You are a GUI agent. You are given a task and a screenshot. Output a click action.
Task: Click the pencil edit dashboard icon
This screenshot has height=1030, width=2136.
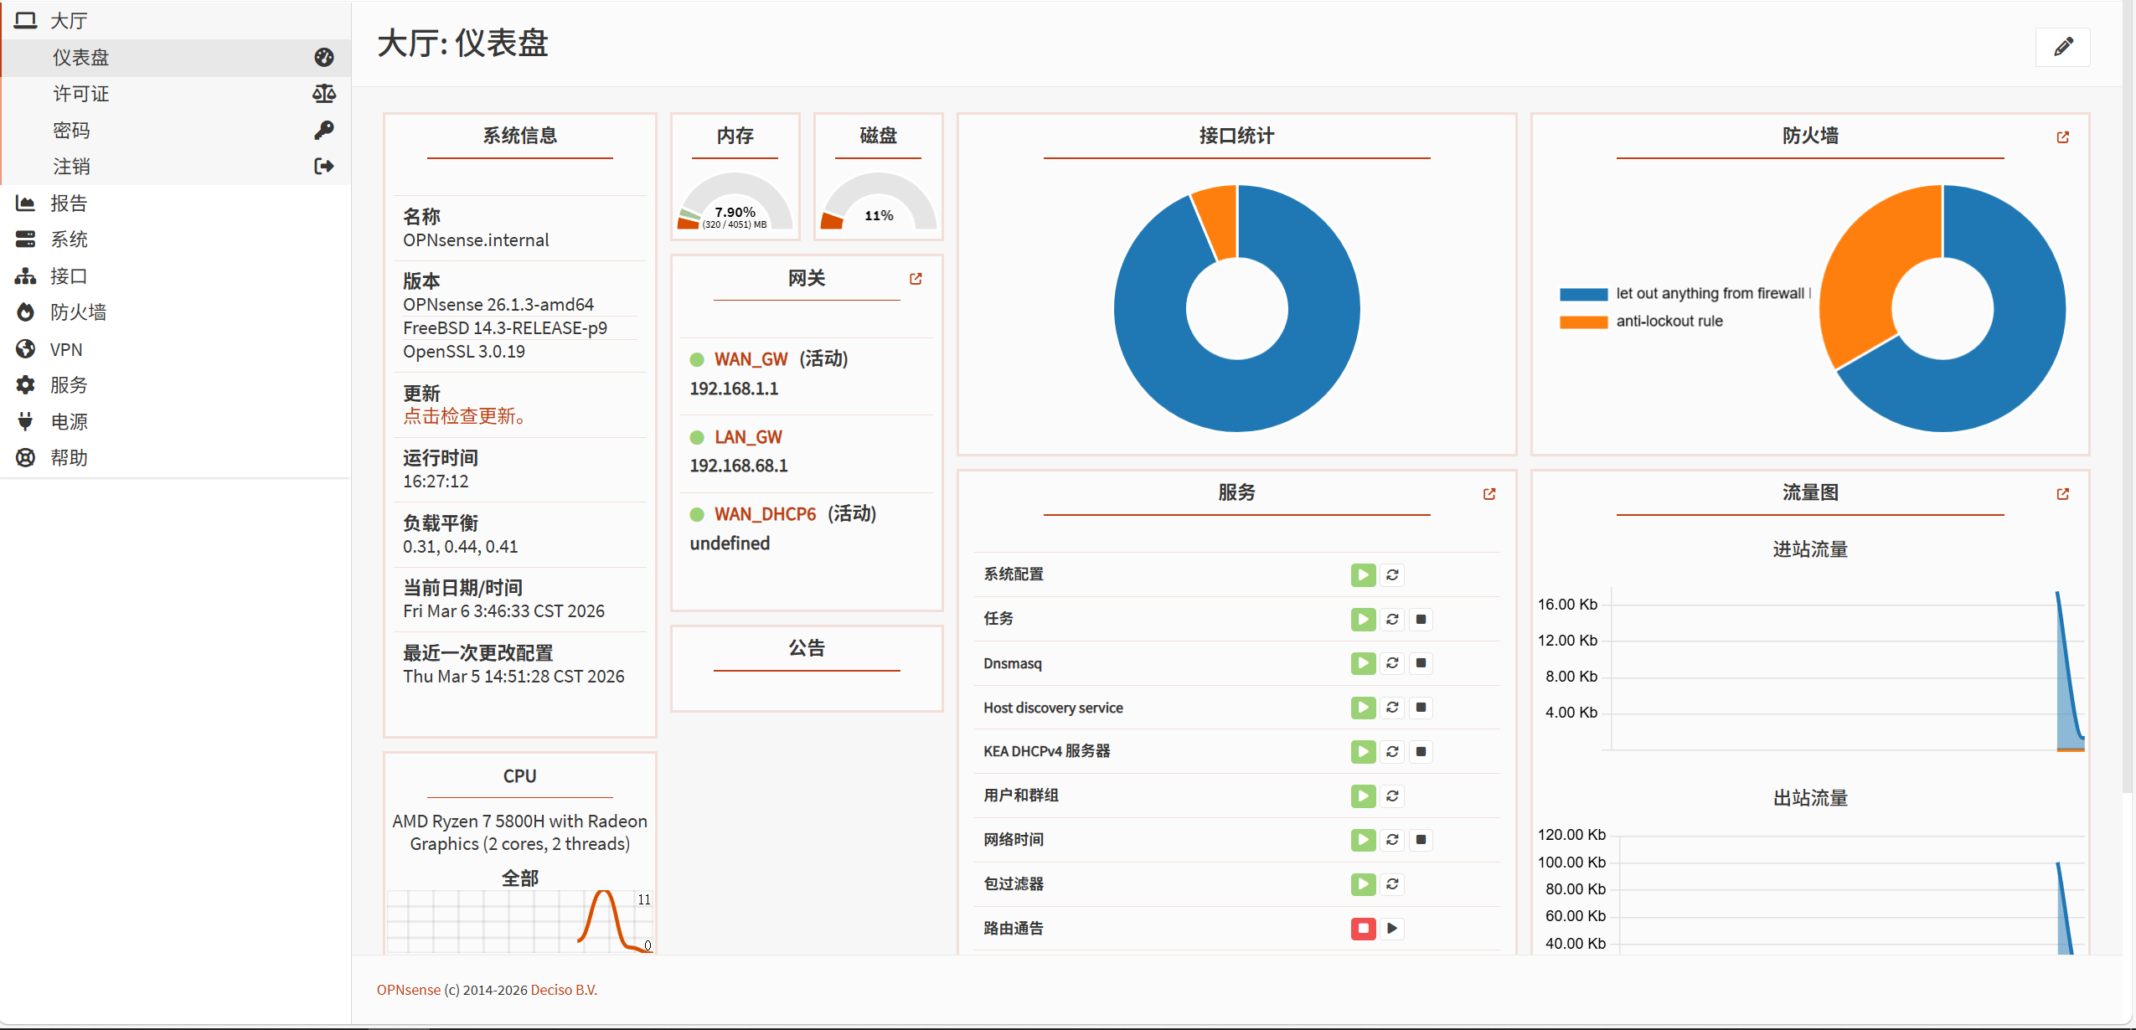(x=2062, y=46)
